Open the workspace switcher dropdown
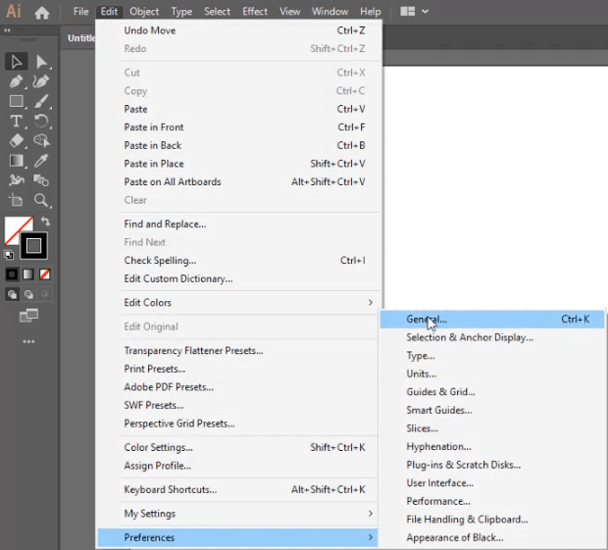 416,12
